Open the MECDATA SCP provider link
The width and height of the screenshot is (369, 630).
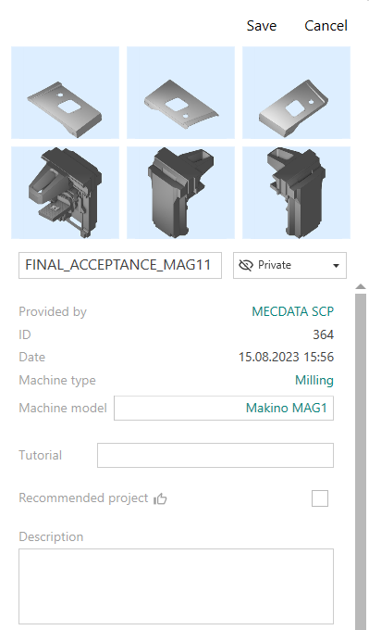point(293,312)
